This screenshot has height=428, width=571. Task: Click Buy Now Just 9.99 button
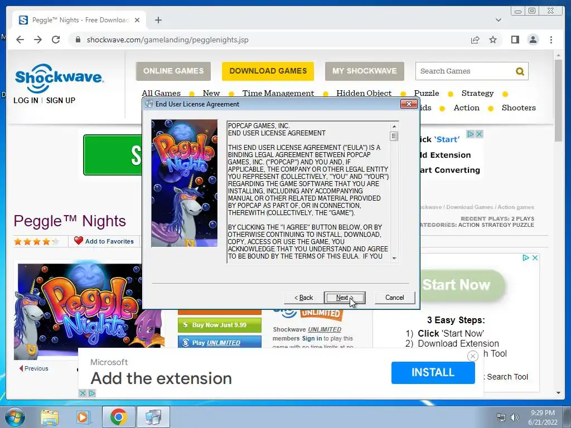coord(220,325)
